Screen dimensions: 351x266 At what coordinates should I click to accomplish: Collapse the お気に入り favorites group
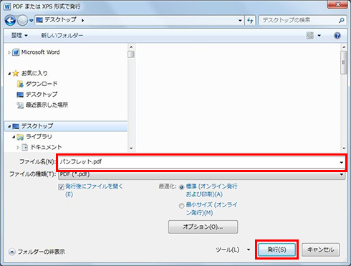point(9,73)
